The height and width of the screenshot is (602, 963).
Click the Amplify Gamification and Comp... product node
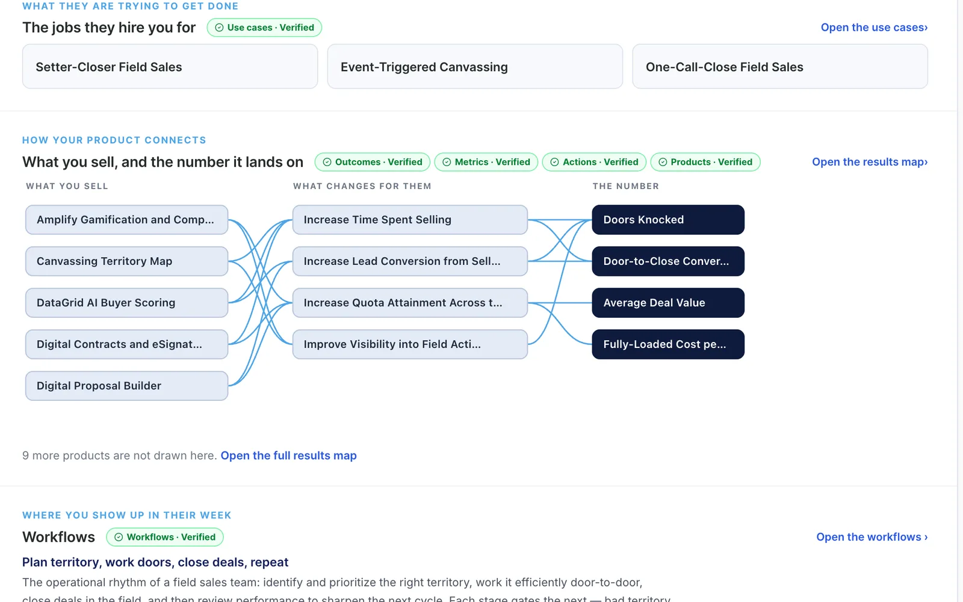coord(126,220)
